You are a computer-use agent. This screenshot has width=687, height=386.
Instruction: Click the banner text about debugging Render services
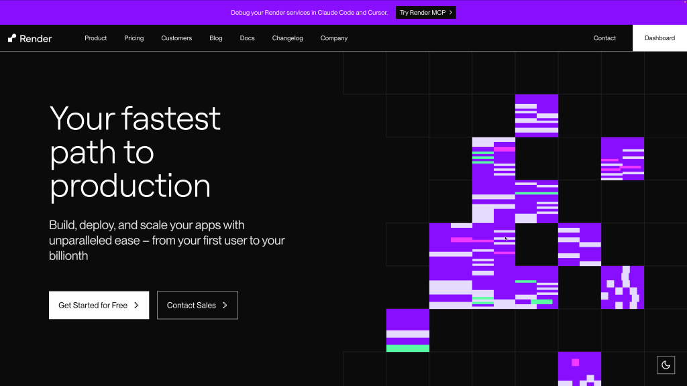click(x=309, y=13)
